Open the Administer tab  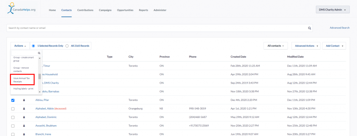[160, 10]
